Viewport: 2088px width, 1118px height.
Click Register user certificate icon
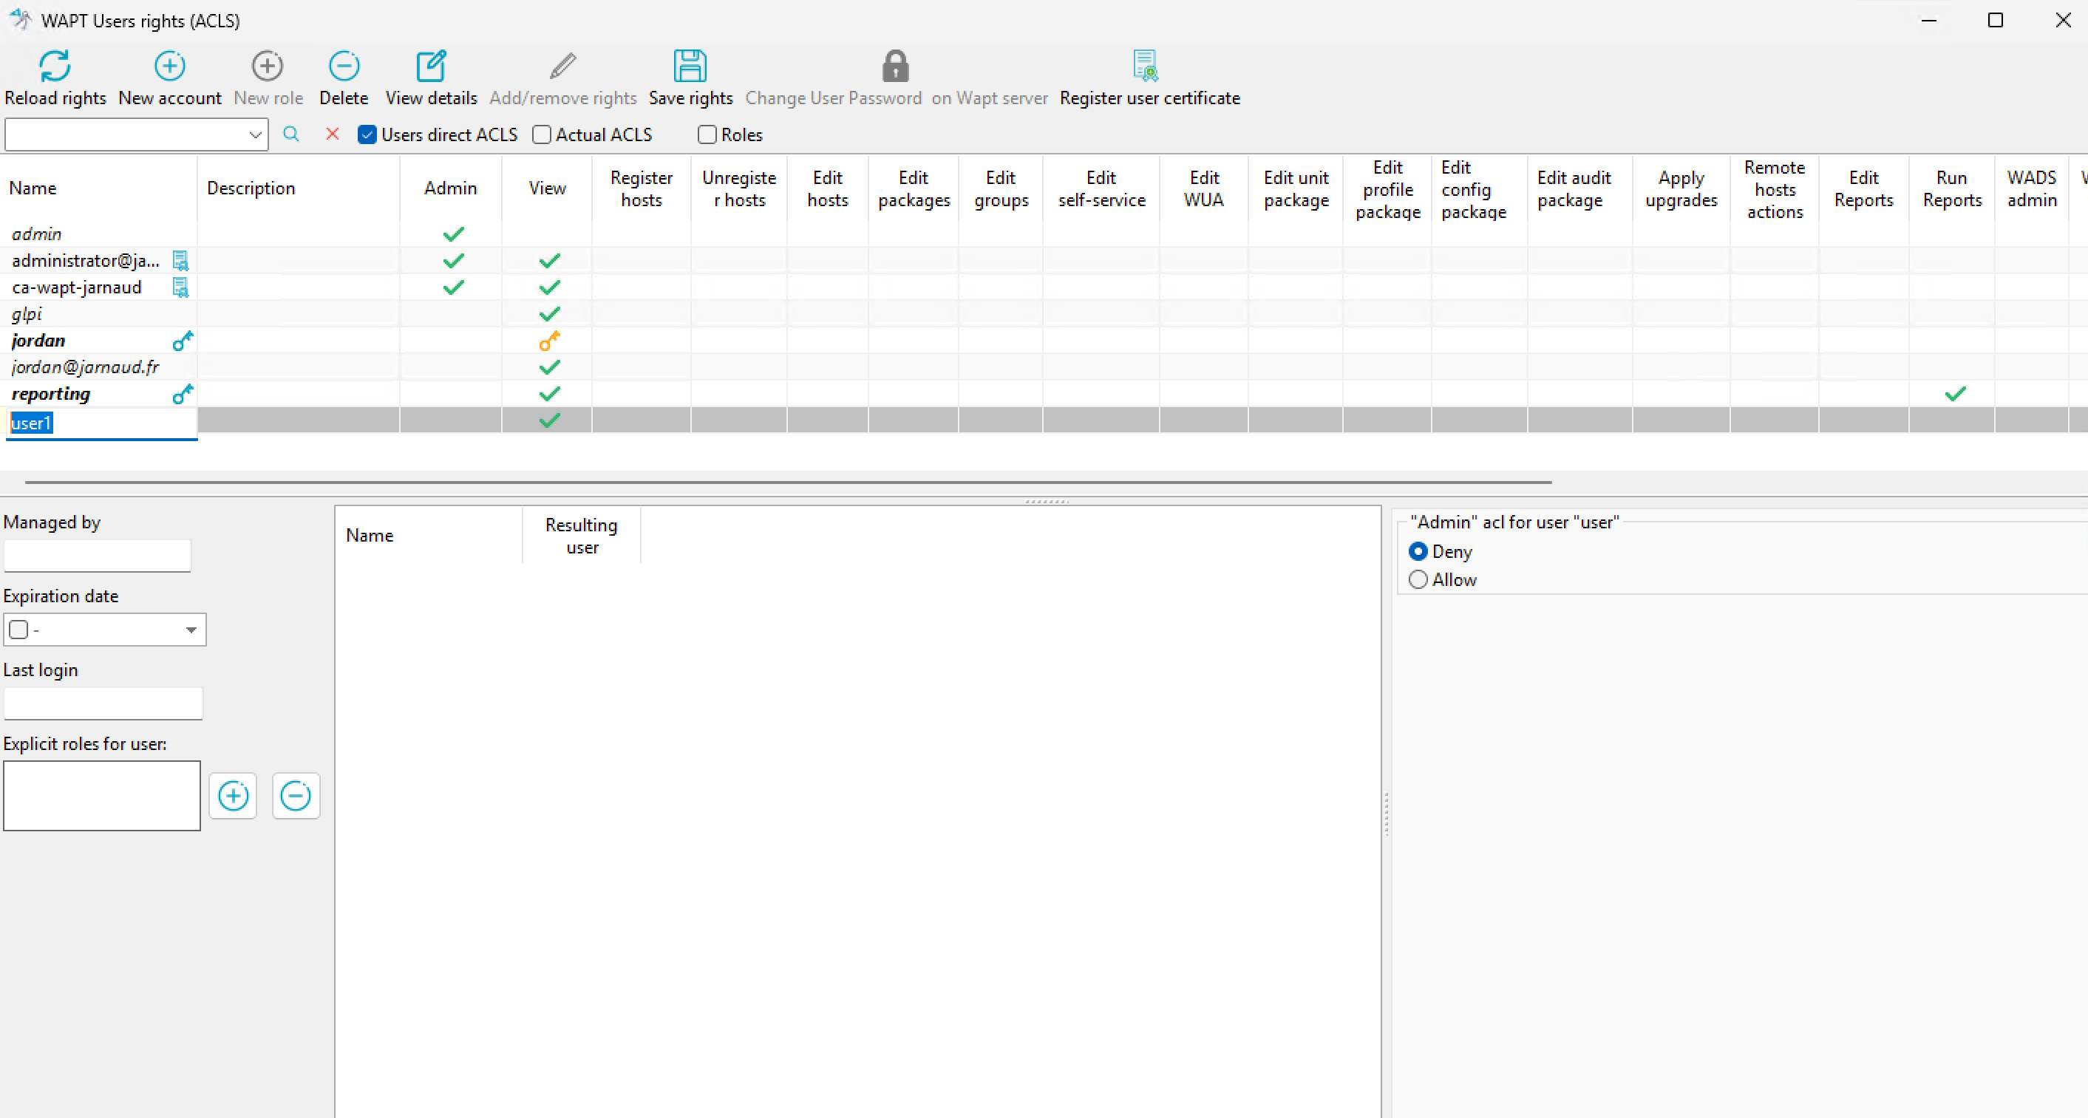[1146, 67]
